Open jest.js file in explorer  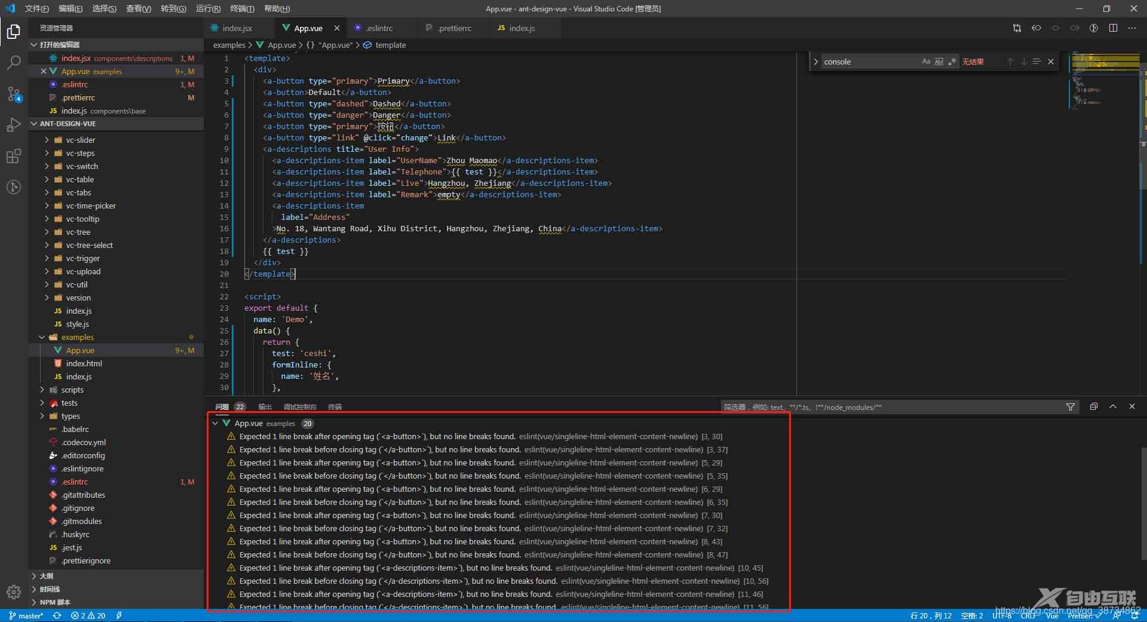click(x=72, y=547)
